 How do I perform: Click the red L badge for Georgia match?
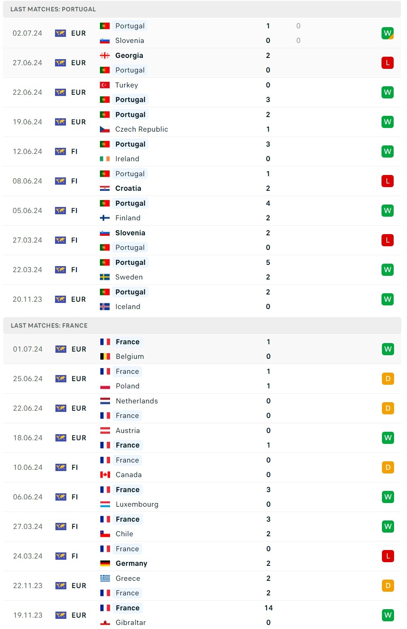click(x=387, y=63)
